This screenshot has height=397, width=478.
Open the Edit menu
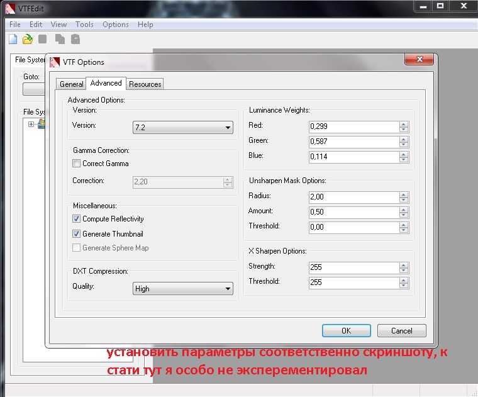tap(36, 25)
